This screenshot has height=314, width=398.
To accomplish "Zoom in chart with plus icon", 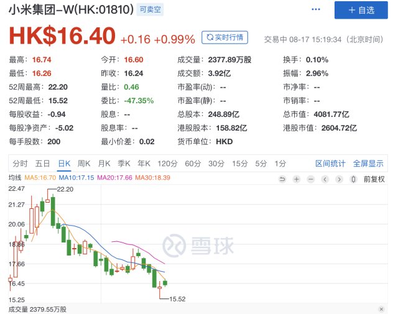I will [x=296, y=179].
